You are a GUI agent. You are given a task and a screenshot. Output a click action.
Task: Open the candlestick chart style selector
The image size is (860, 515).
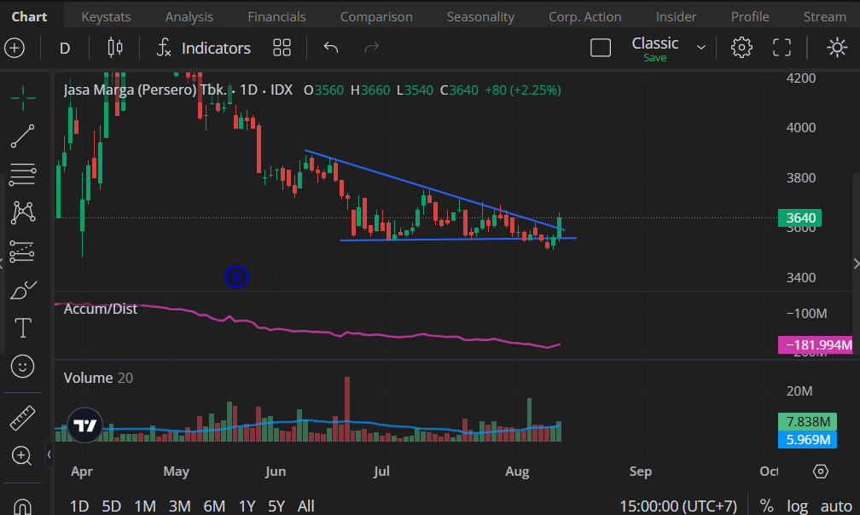(x=115, y=48)
